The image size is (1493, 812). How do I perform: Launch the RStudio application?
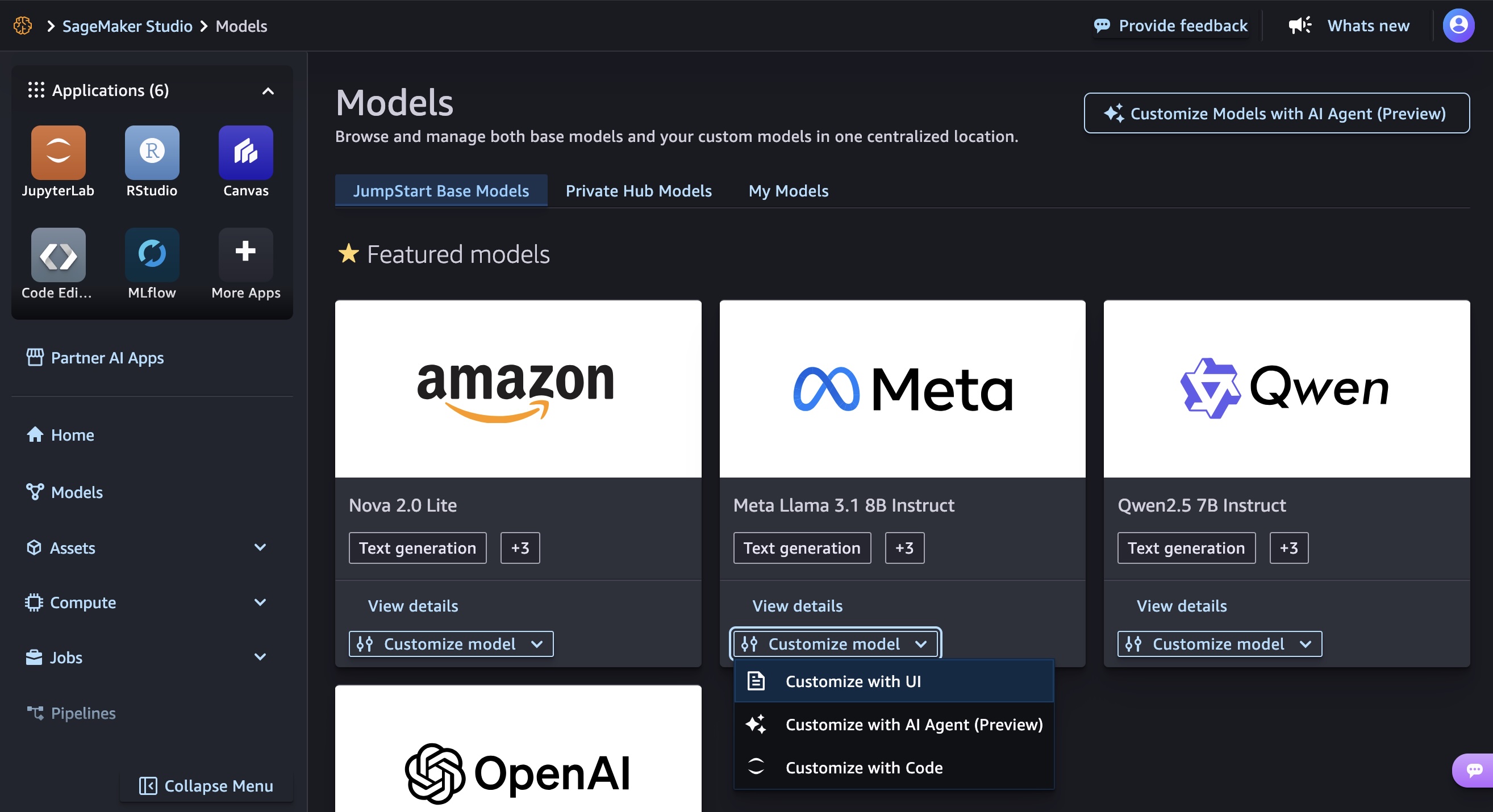151,152
